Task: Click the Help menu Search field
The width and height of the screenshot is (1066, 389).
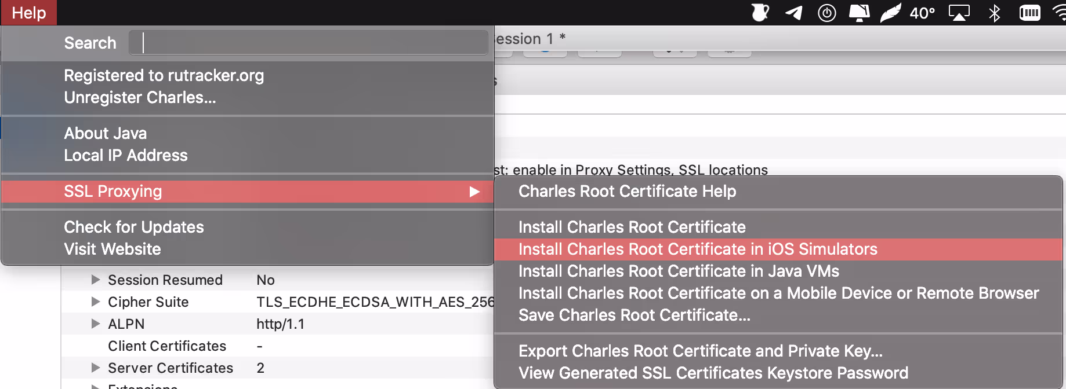Action: pyautogui.click(x=308, y=43)
